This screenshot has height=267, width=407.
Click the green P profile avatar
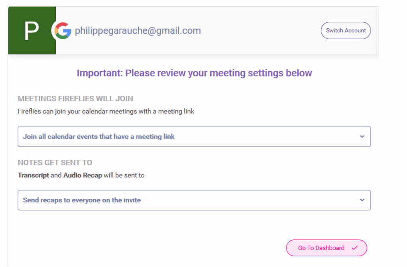pyautogui.click(x=32, y=30)
